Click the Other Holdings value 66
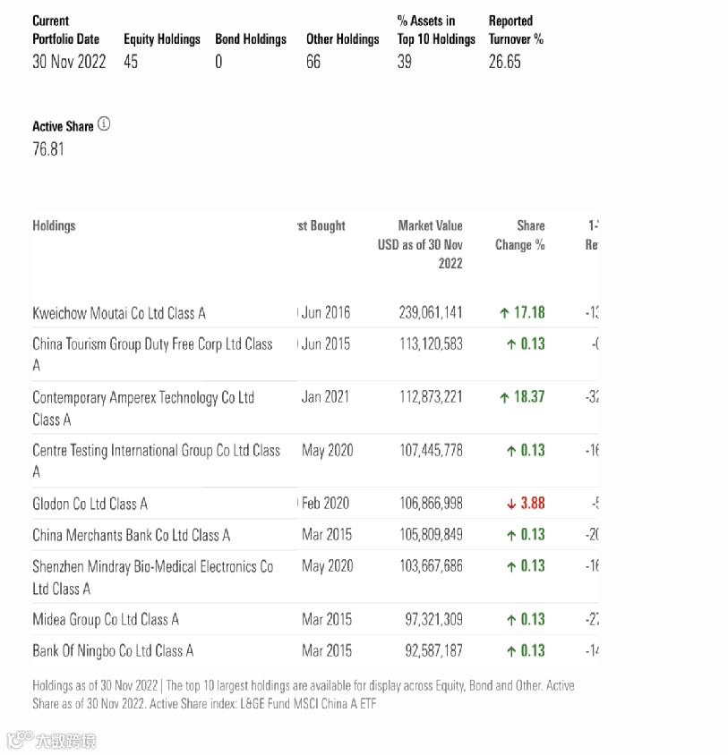Image resolution: width=728 pixels, height=755 pixels. point(313,62)
